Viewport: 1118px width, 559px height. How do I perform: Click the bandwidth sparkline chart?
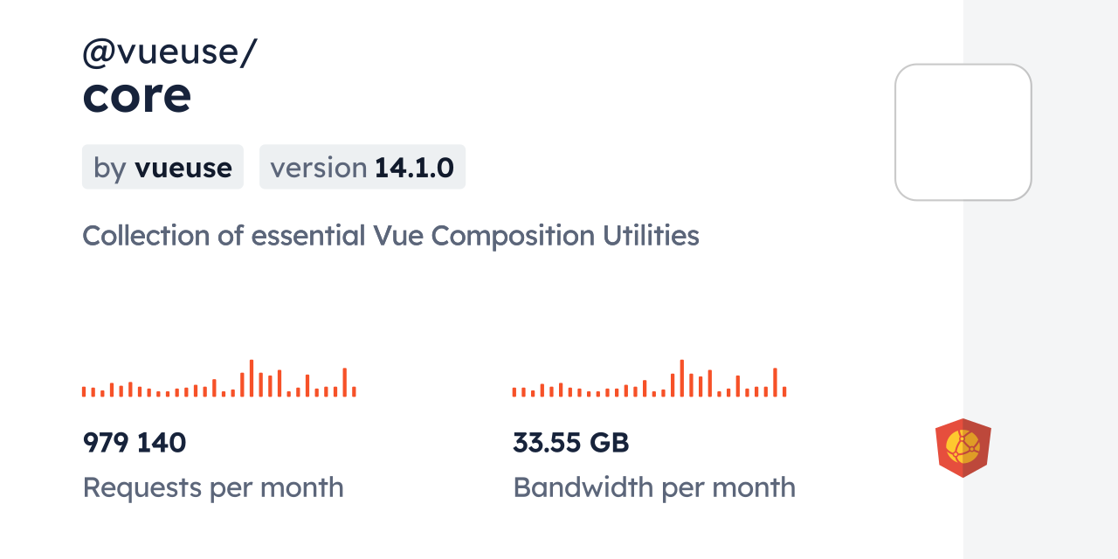[x=649, y=380]
